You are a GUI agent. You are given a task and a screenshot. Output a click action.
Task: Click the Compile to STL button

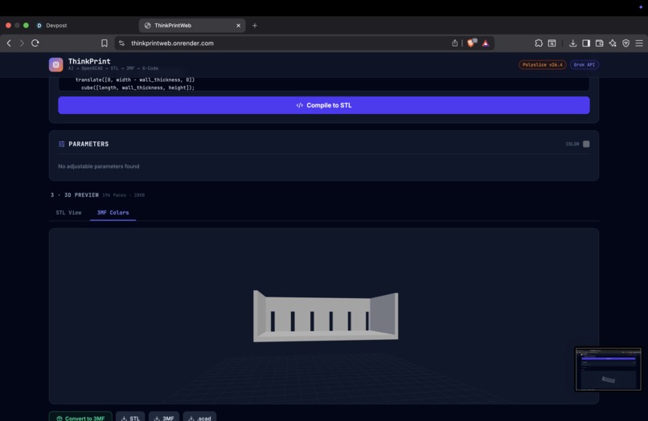click(x=323, y=105)
